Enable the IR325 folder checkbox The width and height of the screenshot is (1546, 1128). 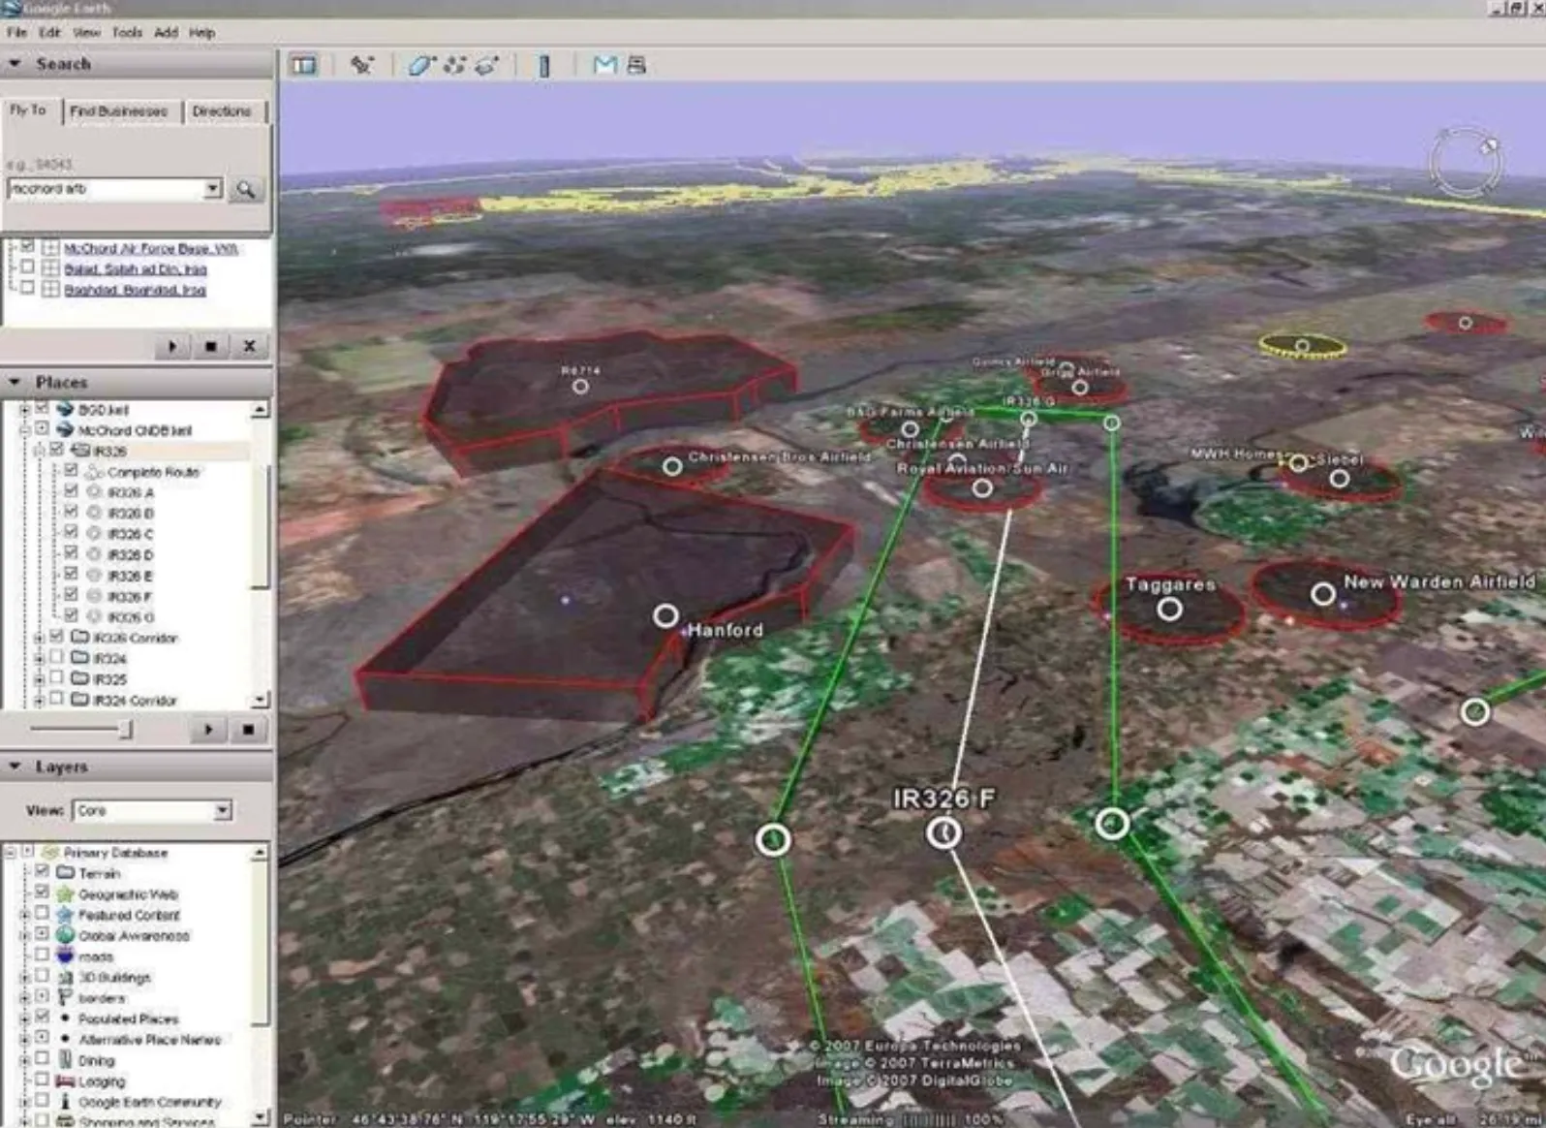tap(56, 677)
